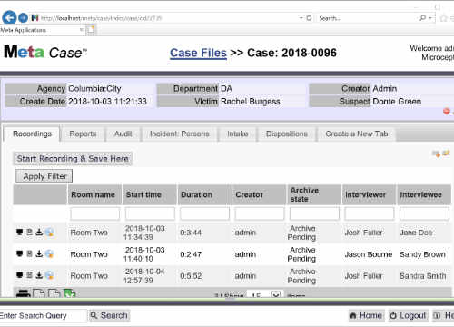This screenshot has width=454, height=327.
Task: Click the disc icon for Jane Doe recording
Action: [49, 233]
